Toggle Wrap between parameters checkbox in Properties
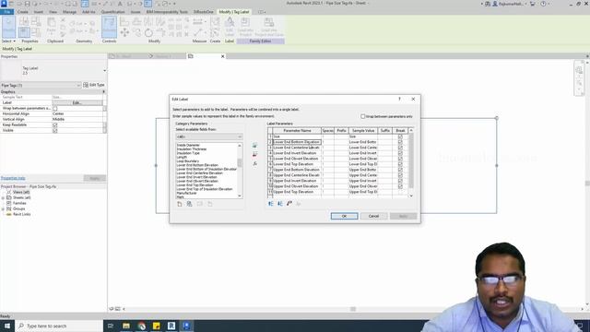 coord(55,109)
